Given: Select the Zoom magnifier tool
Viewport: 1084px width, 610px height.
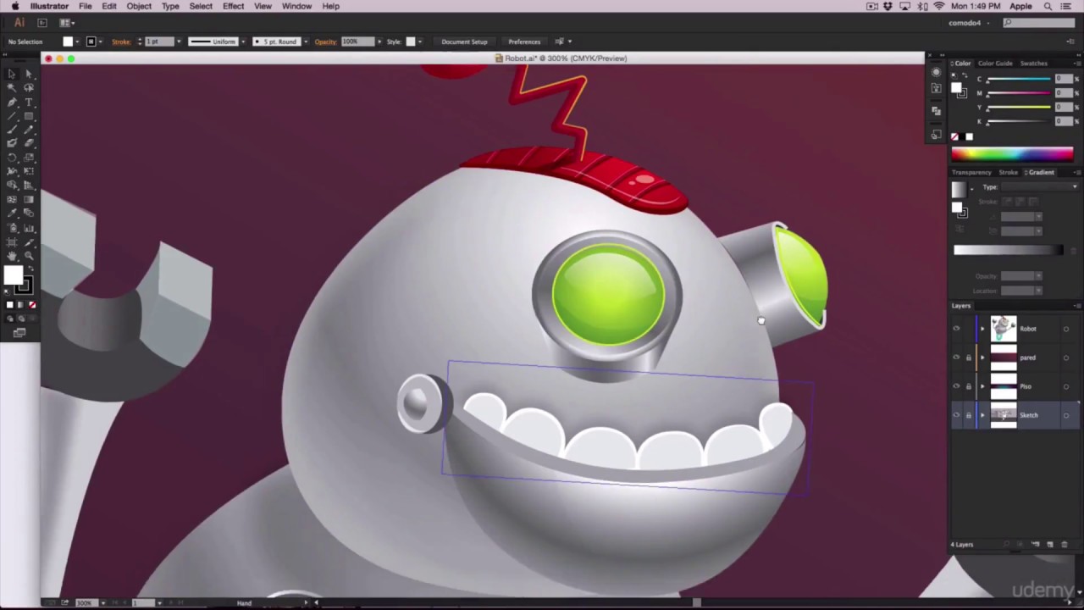Looking at the screenshot, I should tap(28, 255).
